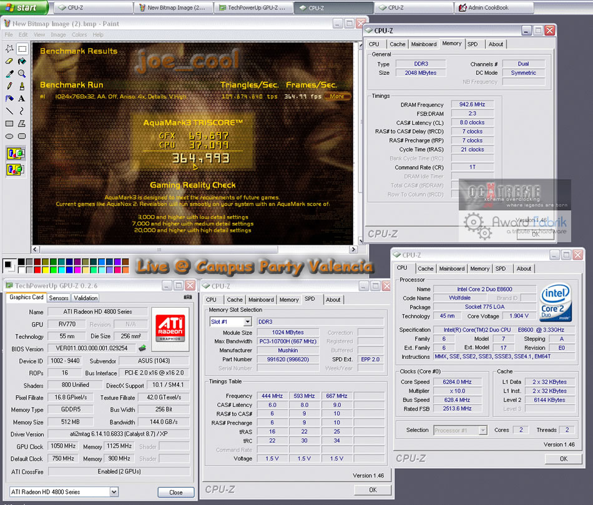Switch to New Bitmap Image taskbar item
The image size is (593, 505).
tap(173, 7)
